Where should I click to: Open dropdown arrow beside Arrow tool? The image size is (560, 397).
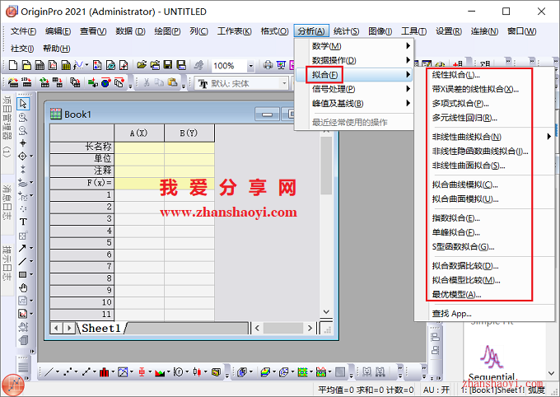click(31, 248)
